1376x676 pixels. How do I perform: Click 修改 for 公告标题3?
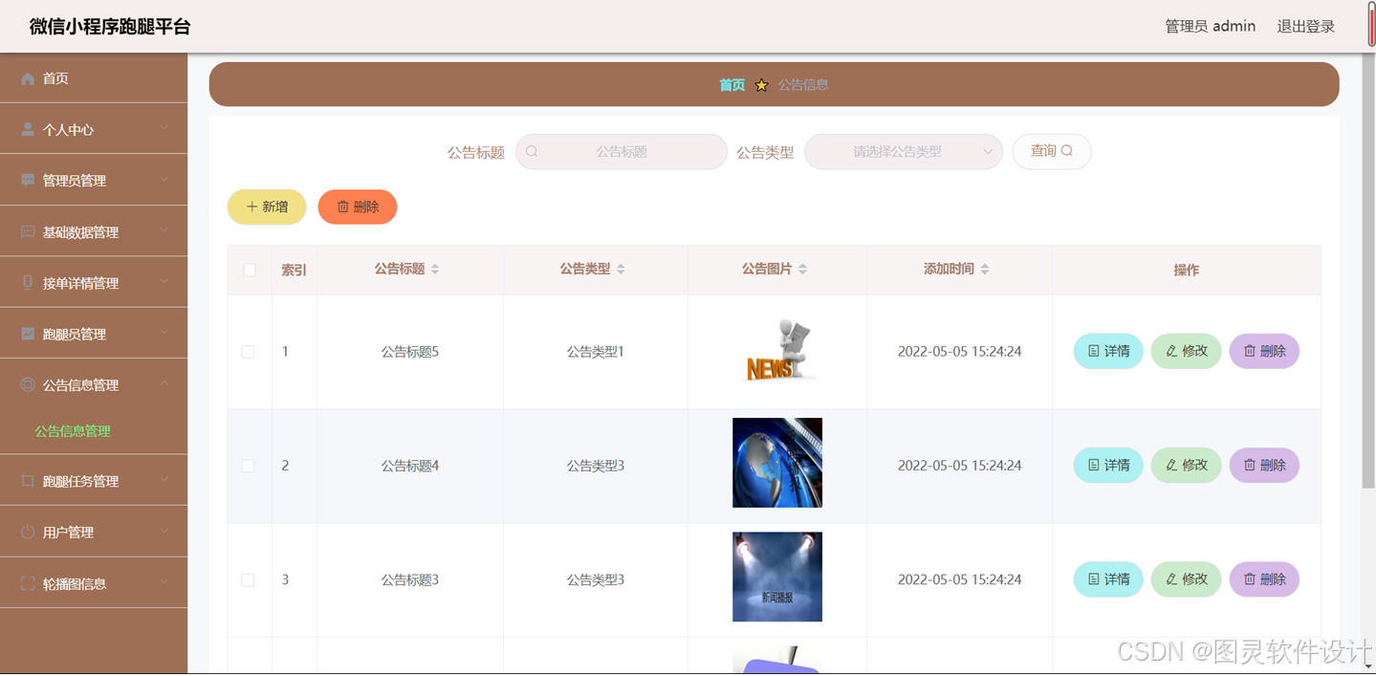coord(1186,578)
